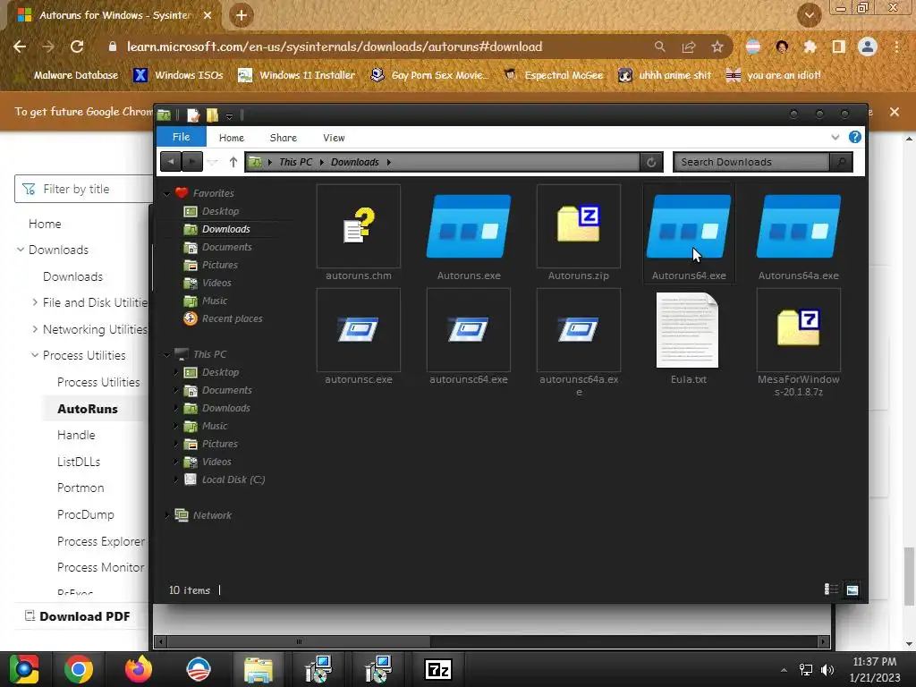Dismiss the Chrome update notification bar
Image resolution: width=916 pixels, height=687 pixels.
click(895, 112)
